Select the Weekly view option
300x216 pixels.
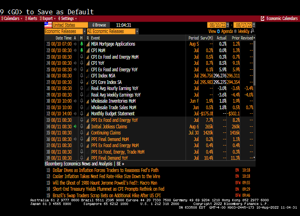243,31
